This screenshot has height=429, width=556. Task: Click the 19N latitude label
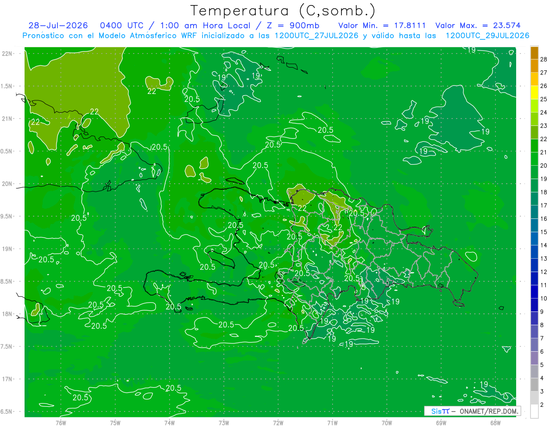[x=7, y=249]
